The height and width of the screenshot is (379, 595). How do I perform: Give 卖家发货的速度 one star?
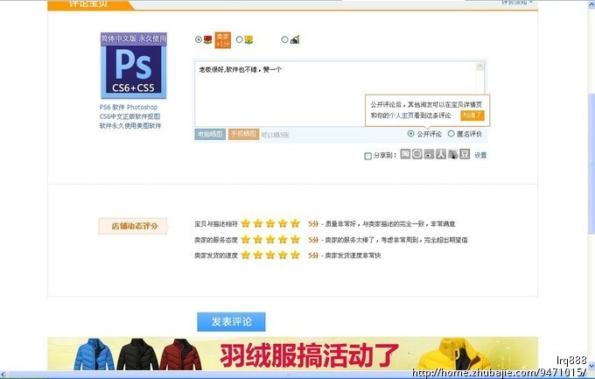pos(246,255)
